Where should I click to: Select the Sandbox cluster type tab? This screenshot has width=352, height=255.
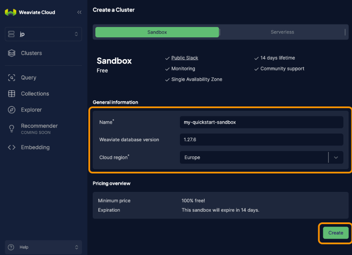click(157, 32)
